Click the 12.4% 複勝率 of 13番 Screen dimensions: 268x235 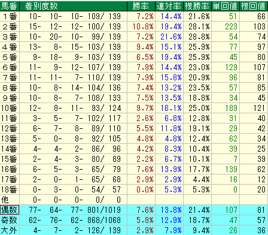pos(199,138)
